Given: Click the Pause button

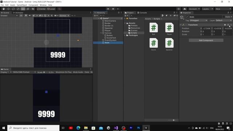Looking at the screenshot, I should click(113, 9).
